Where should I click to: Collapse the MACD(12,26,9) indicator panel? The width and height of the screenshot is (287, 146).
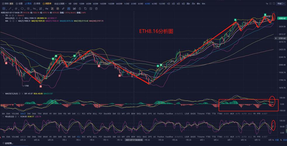tap(3, 93)
